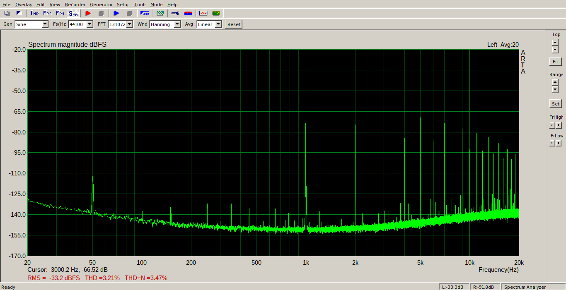Viewport: 566px width, 290px height.
Task: Open the Tools menu
Action: pos(140,5)
